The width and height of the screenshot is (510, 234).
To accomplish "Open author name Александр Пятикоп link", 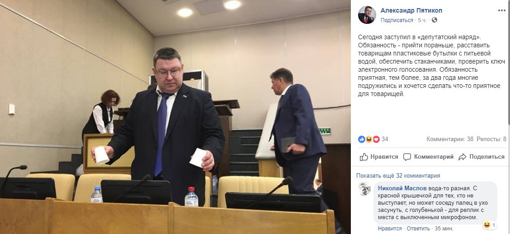I will [x=411, y=11].
